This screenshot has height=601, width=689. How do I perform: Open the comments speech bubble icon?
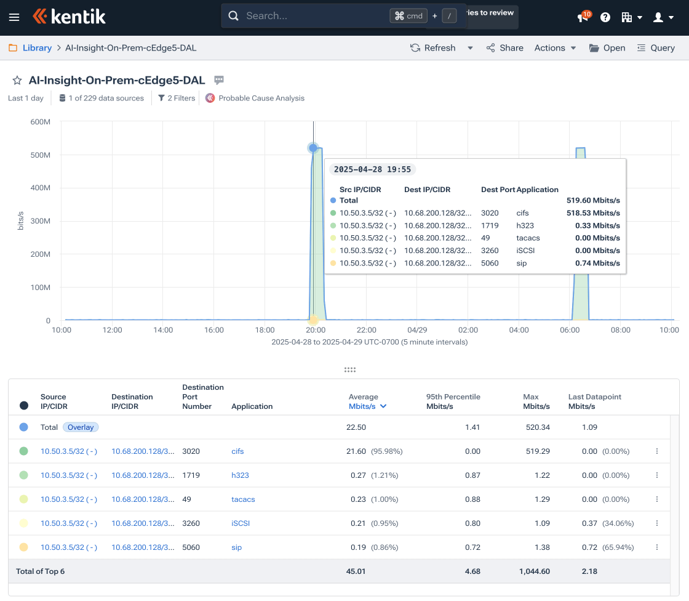[x=219, y=80]
